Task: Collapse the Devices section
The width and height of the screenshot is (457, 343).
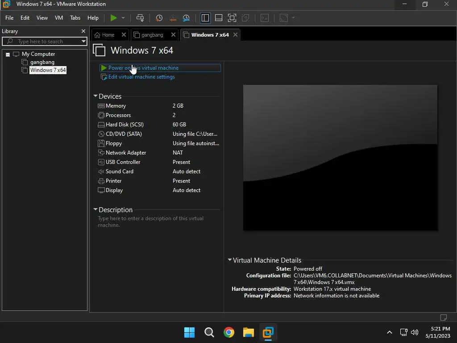Action: click(x=96, y=96)
